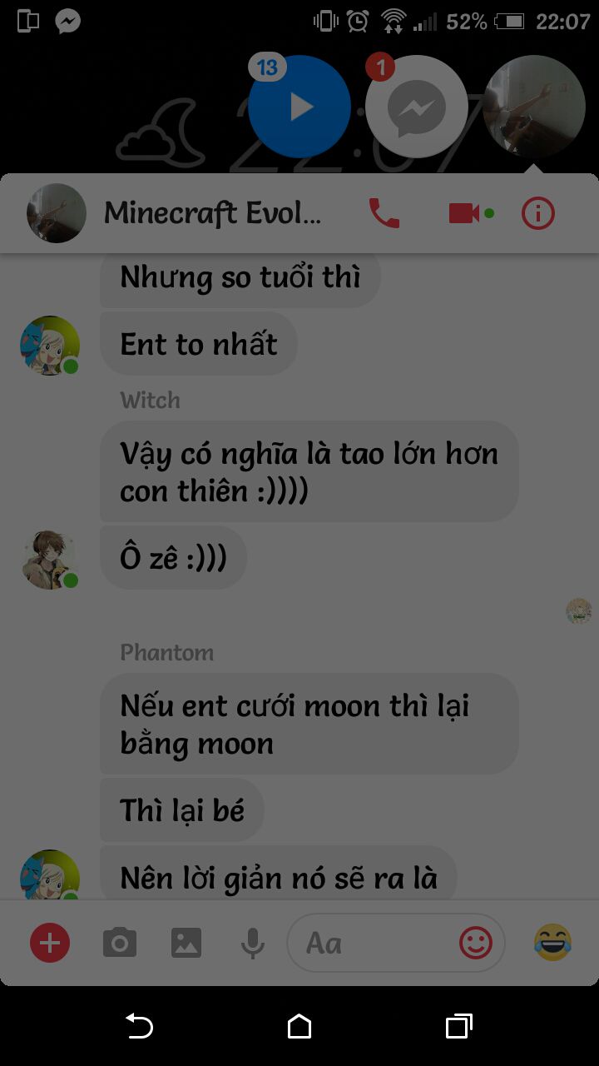Tap the message "Ent to nhất"
This screenshot has height=1066, width=599.
(x=199, y=344)
